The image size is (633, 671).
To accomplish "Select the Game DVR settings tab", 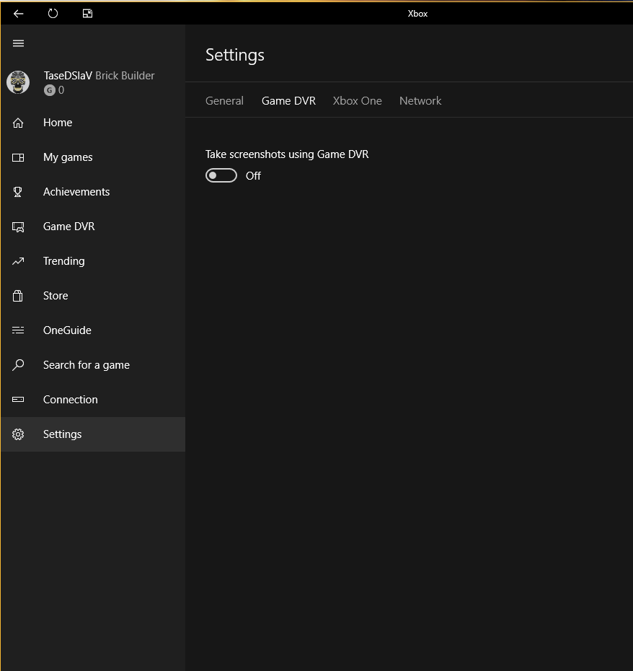I will click(288, 101).
